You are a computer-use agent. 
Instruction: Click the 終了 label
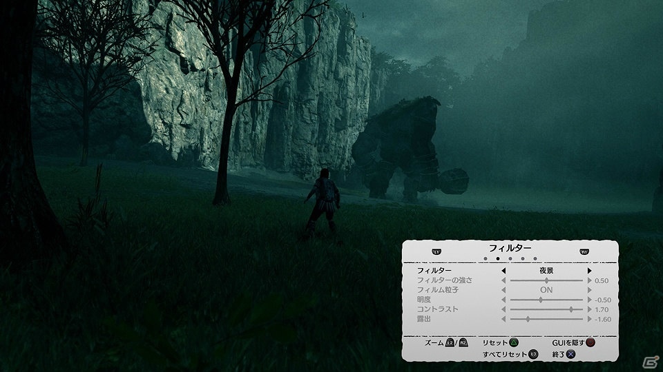pos(559,354)
